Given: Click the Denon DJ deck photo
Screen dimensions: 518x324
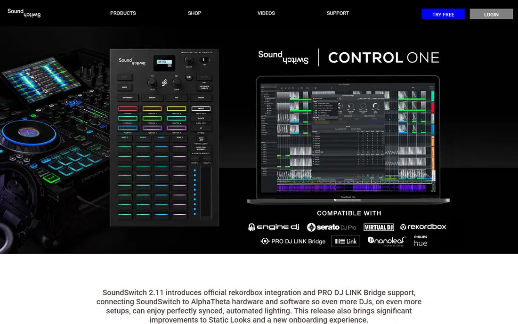Looking at the screenshot, I should pos(55,152).
